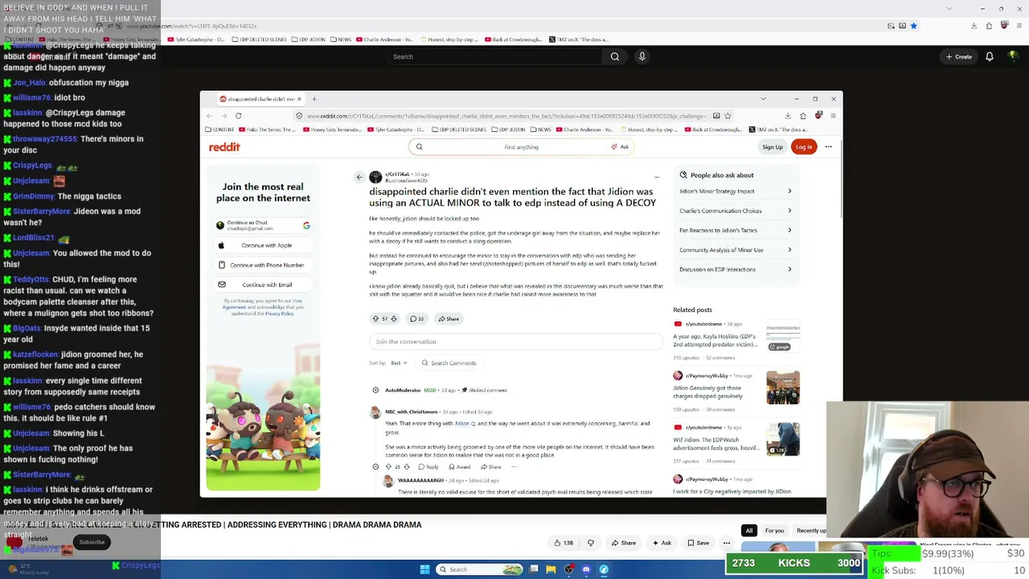Open EDP DELETED SCENES bookmark folder in Reddit window
The width and height of the screenshot is (1029, 579).
[x=459, y=129]
